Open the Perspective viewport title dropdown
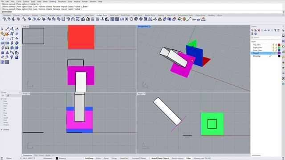Image resolution: width=285 pixels, height=160 pixels. click(x=150, y=27)
